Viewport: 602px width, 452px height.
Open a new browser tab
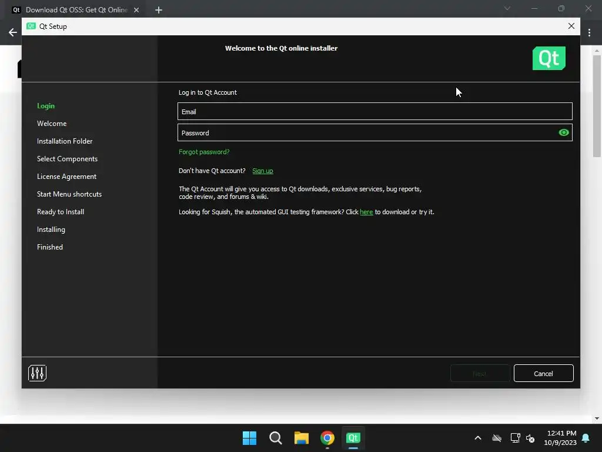159,10
